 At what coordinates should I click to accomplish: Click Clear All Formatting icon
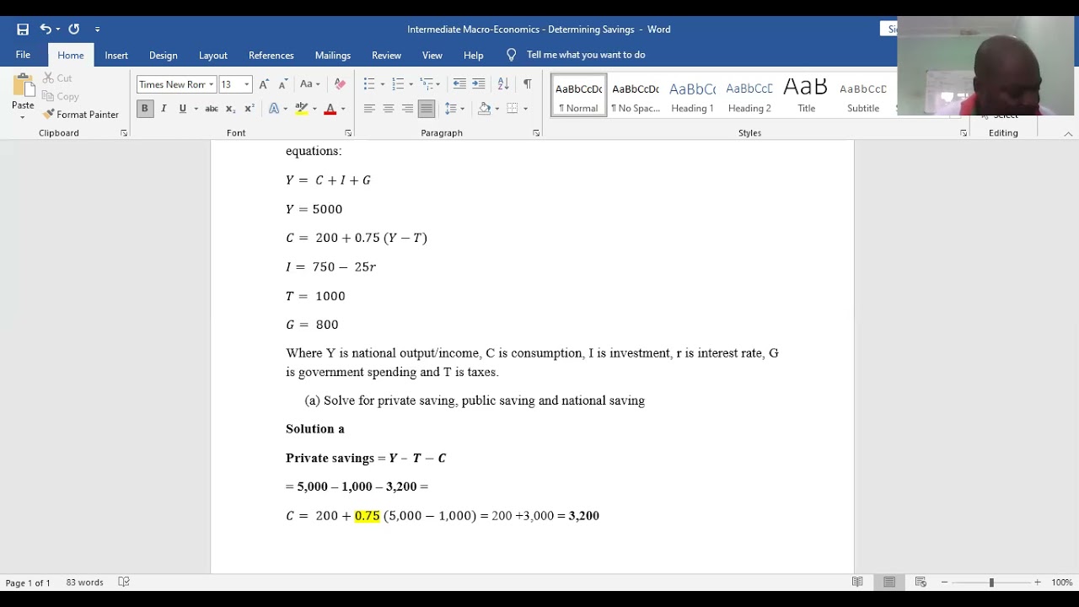click(x=340, y=84)
